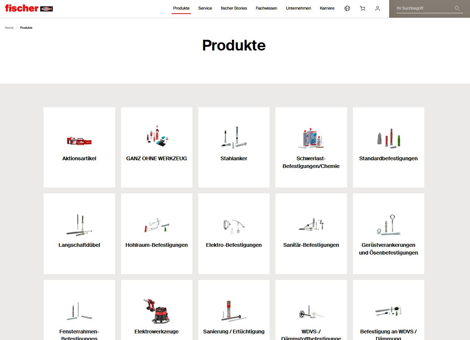
Task: Open the Hohlraum-Befestigungen category tile
Action: [157, 245]
